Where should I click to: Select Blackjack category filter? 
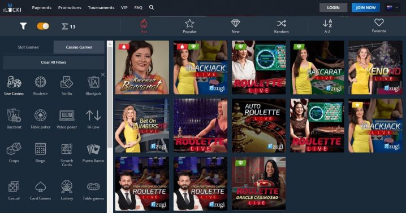pos(93,86)
